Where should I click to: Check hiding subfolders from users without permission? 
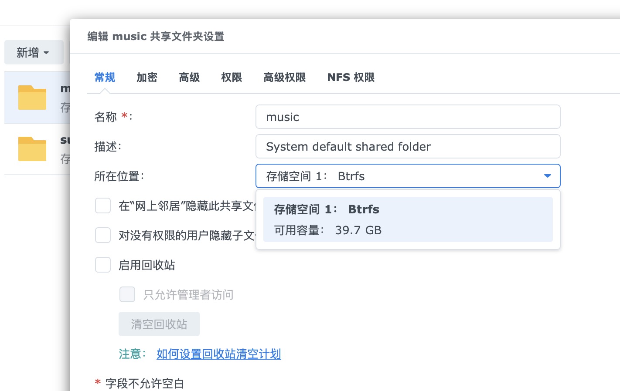tap(103, 235)
